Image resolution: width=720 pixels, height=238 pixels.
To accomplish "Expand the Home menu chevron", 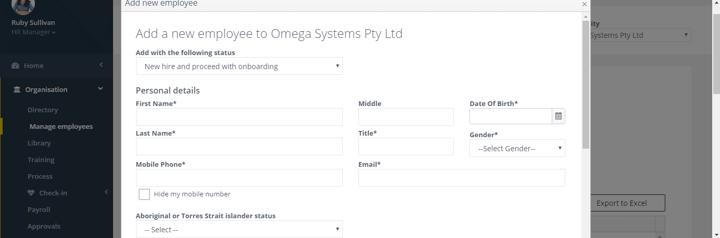I will [101, 65].
